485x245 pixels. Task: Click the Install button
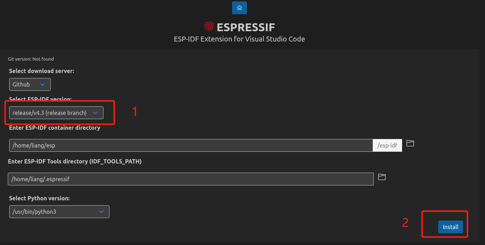450,227
